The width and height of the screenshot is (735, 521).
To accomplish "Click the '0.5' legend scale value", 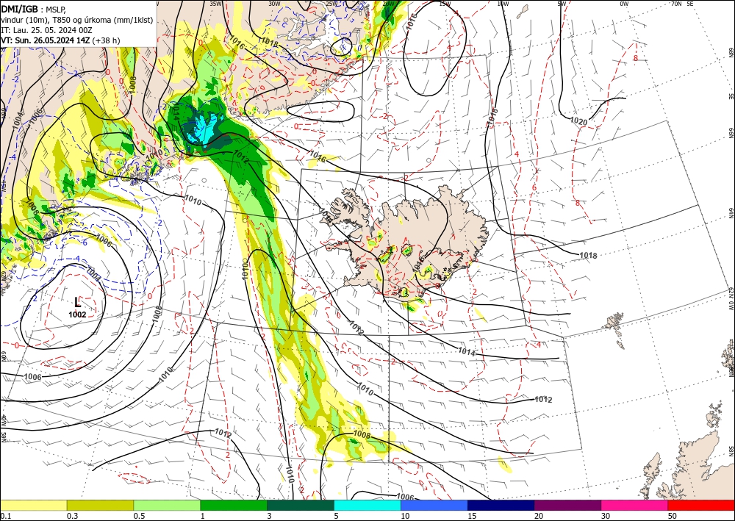I will click(x=139, y=516).
